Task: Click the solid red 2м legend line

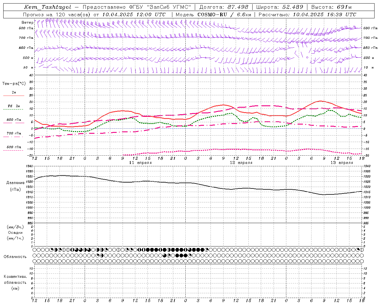Action: click(x=14, y=96)
